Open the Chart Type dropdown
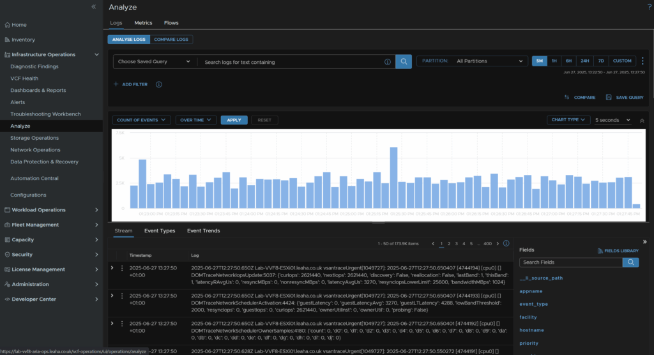The width and height of the screenshot is (654, 355). [x=568, y=120]
